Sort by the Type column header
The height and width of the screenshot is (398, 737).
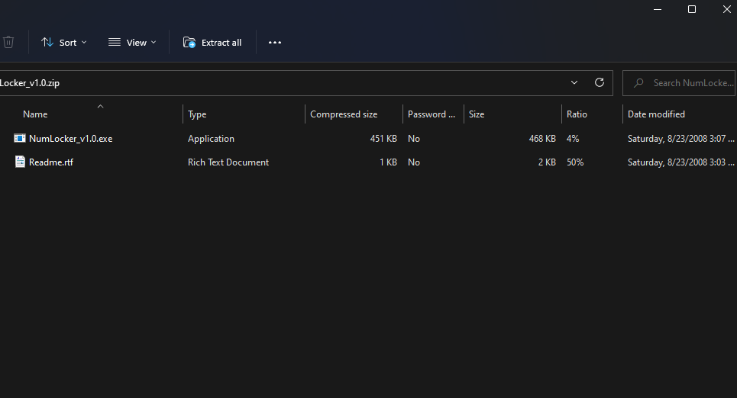197,114
